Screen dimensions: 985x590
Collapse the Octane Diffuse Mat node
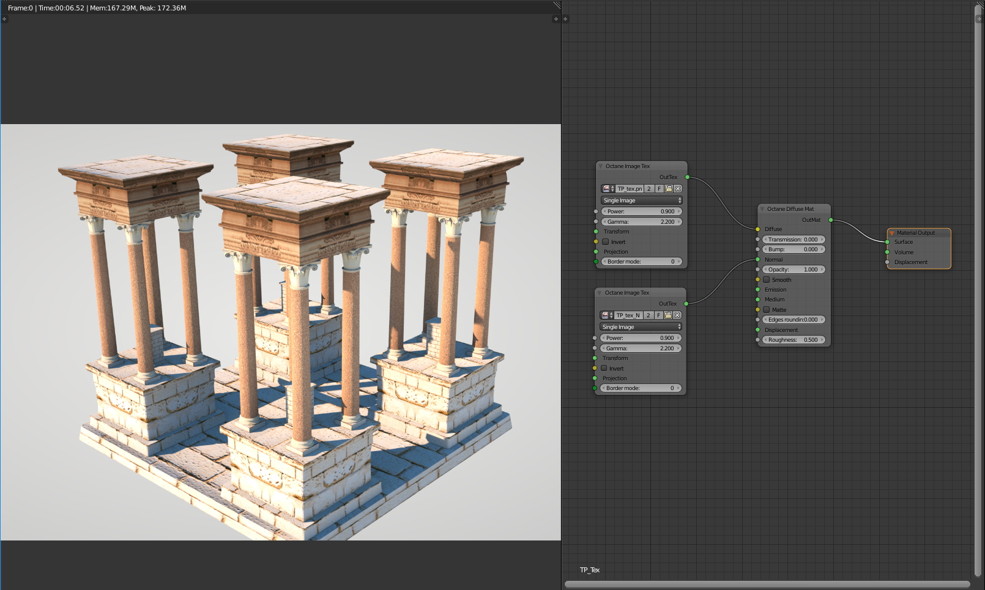[762, 209]
